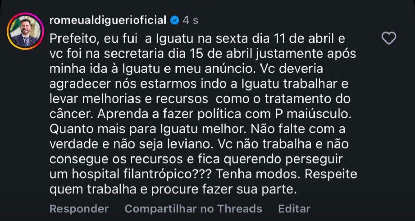Click the 4 s timestamp
This screenshot has height=221, width=415.
click(x=191, y=20)
